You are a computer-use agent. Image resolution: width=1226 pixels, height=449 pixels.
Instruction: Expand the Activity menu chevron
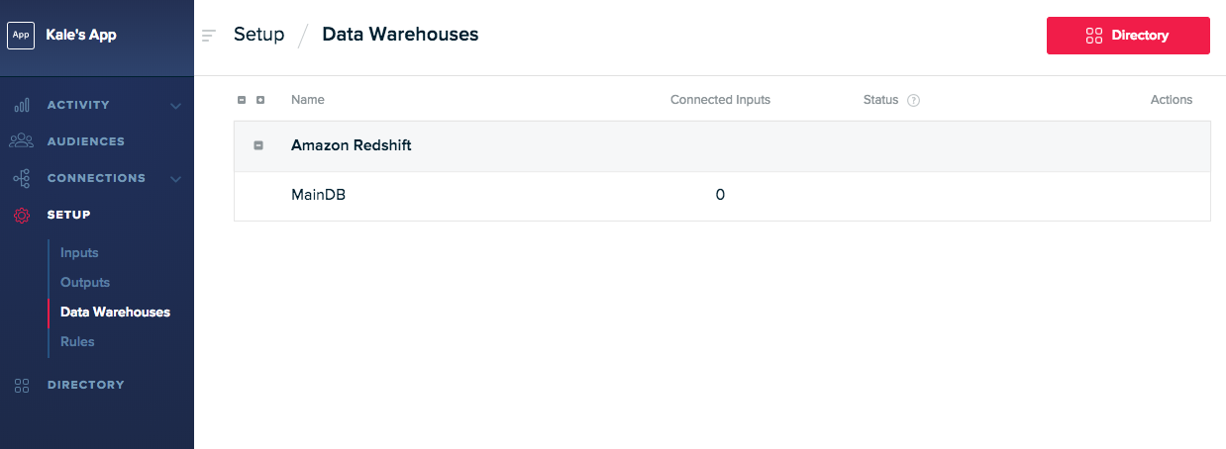(175, 106)
